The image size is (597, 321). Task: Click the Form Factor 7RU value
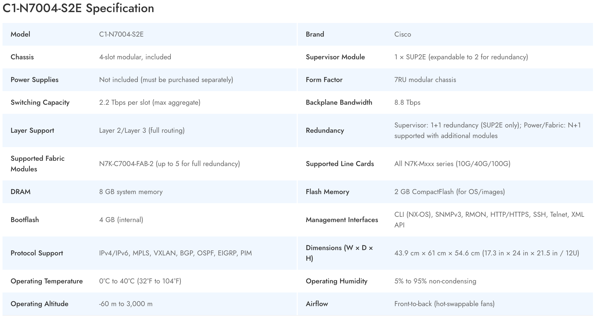425,80
